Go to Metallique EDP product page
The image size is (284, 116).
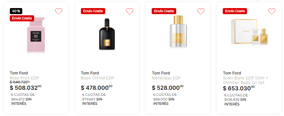pos(166,78)
